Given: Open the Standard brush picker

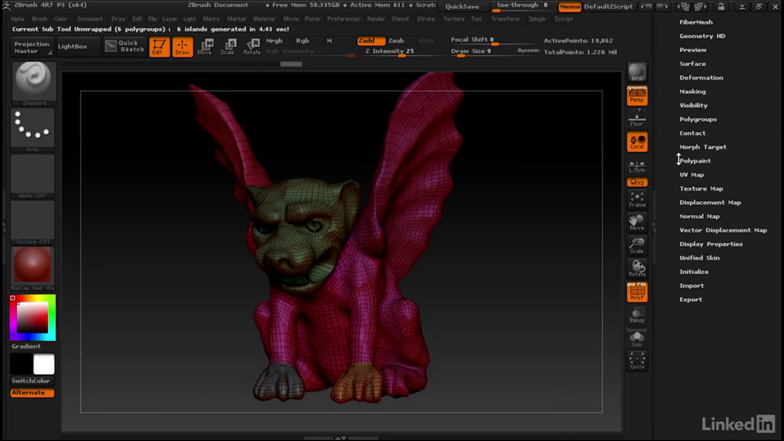Looking at the screenshot, I should [32, 83].
